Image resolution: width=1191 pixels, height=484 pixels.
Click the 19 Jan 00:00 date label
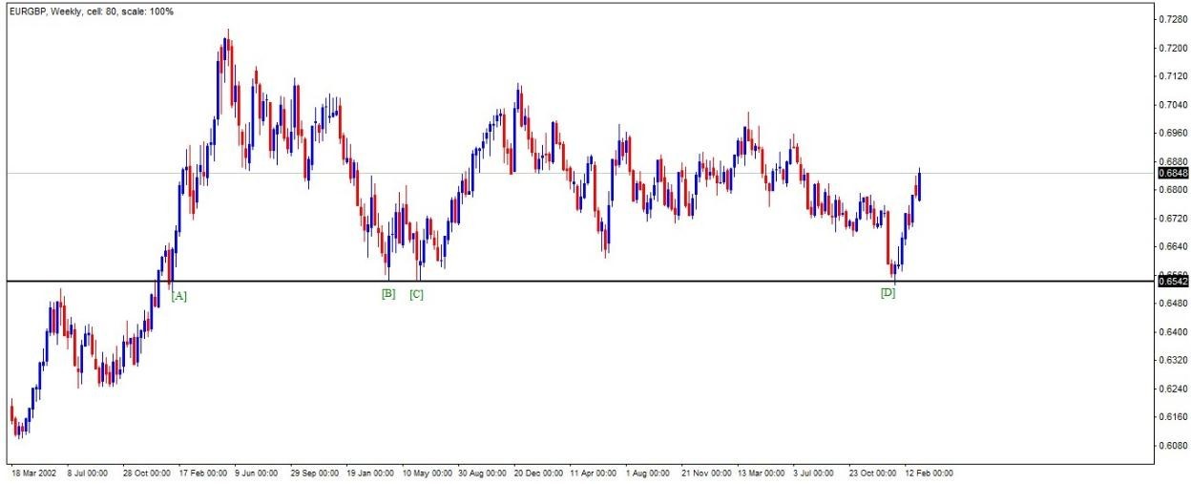click(x=370, y=473)
